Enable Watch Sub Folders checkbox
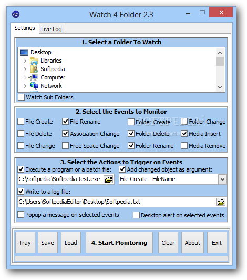The image size is (247, 280). click(x=21, y=97)
